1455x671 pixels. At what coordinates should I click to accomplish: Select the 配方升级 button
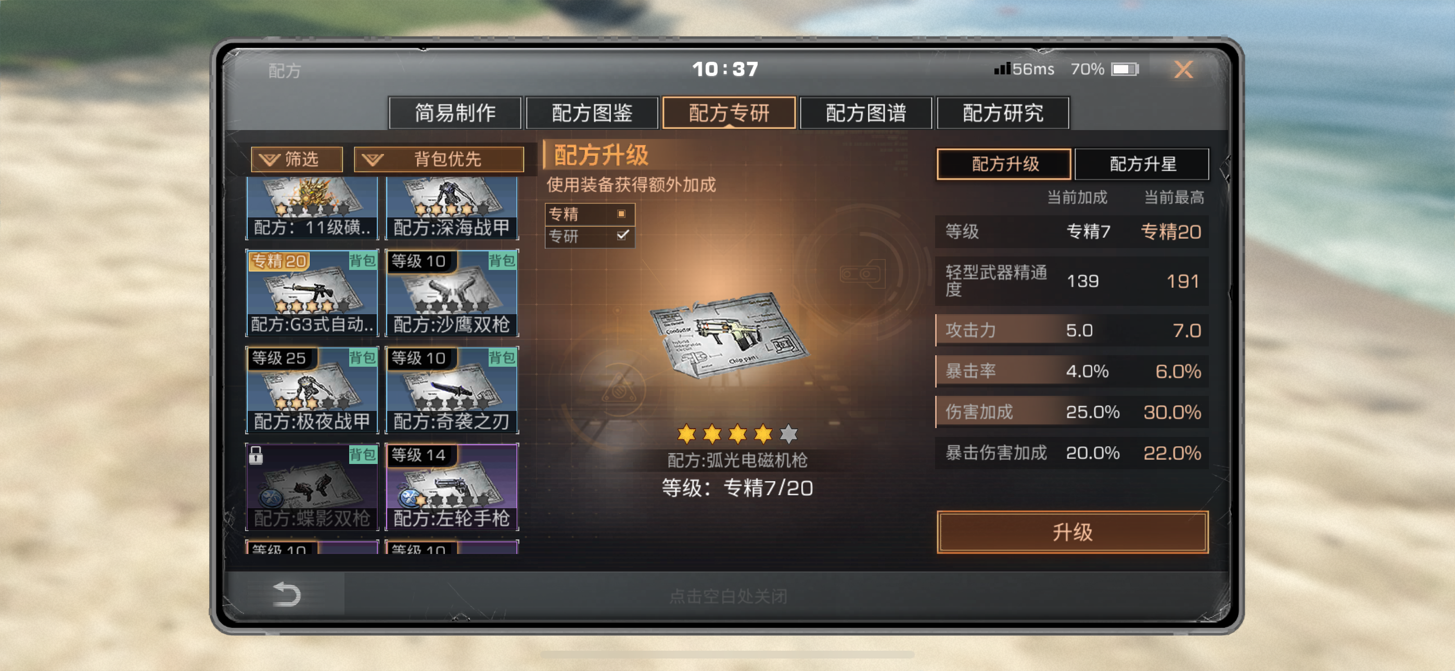[1004, 164]
